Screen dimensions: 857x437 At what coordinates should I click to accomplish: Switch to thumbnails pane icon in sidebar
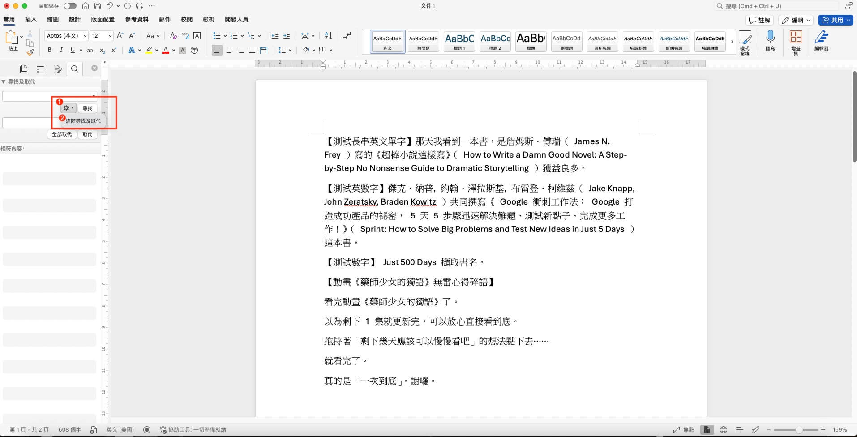coord(24,69)
